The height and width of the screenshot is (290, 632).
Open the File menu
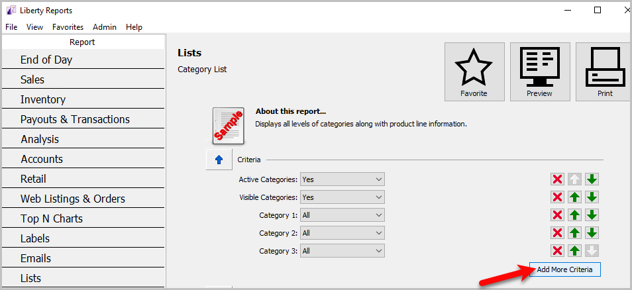click(11, 27)
